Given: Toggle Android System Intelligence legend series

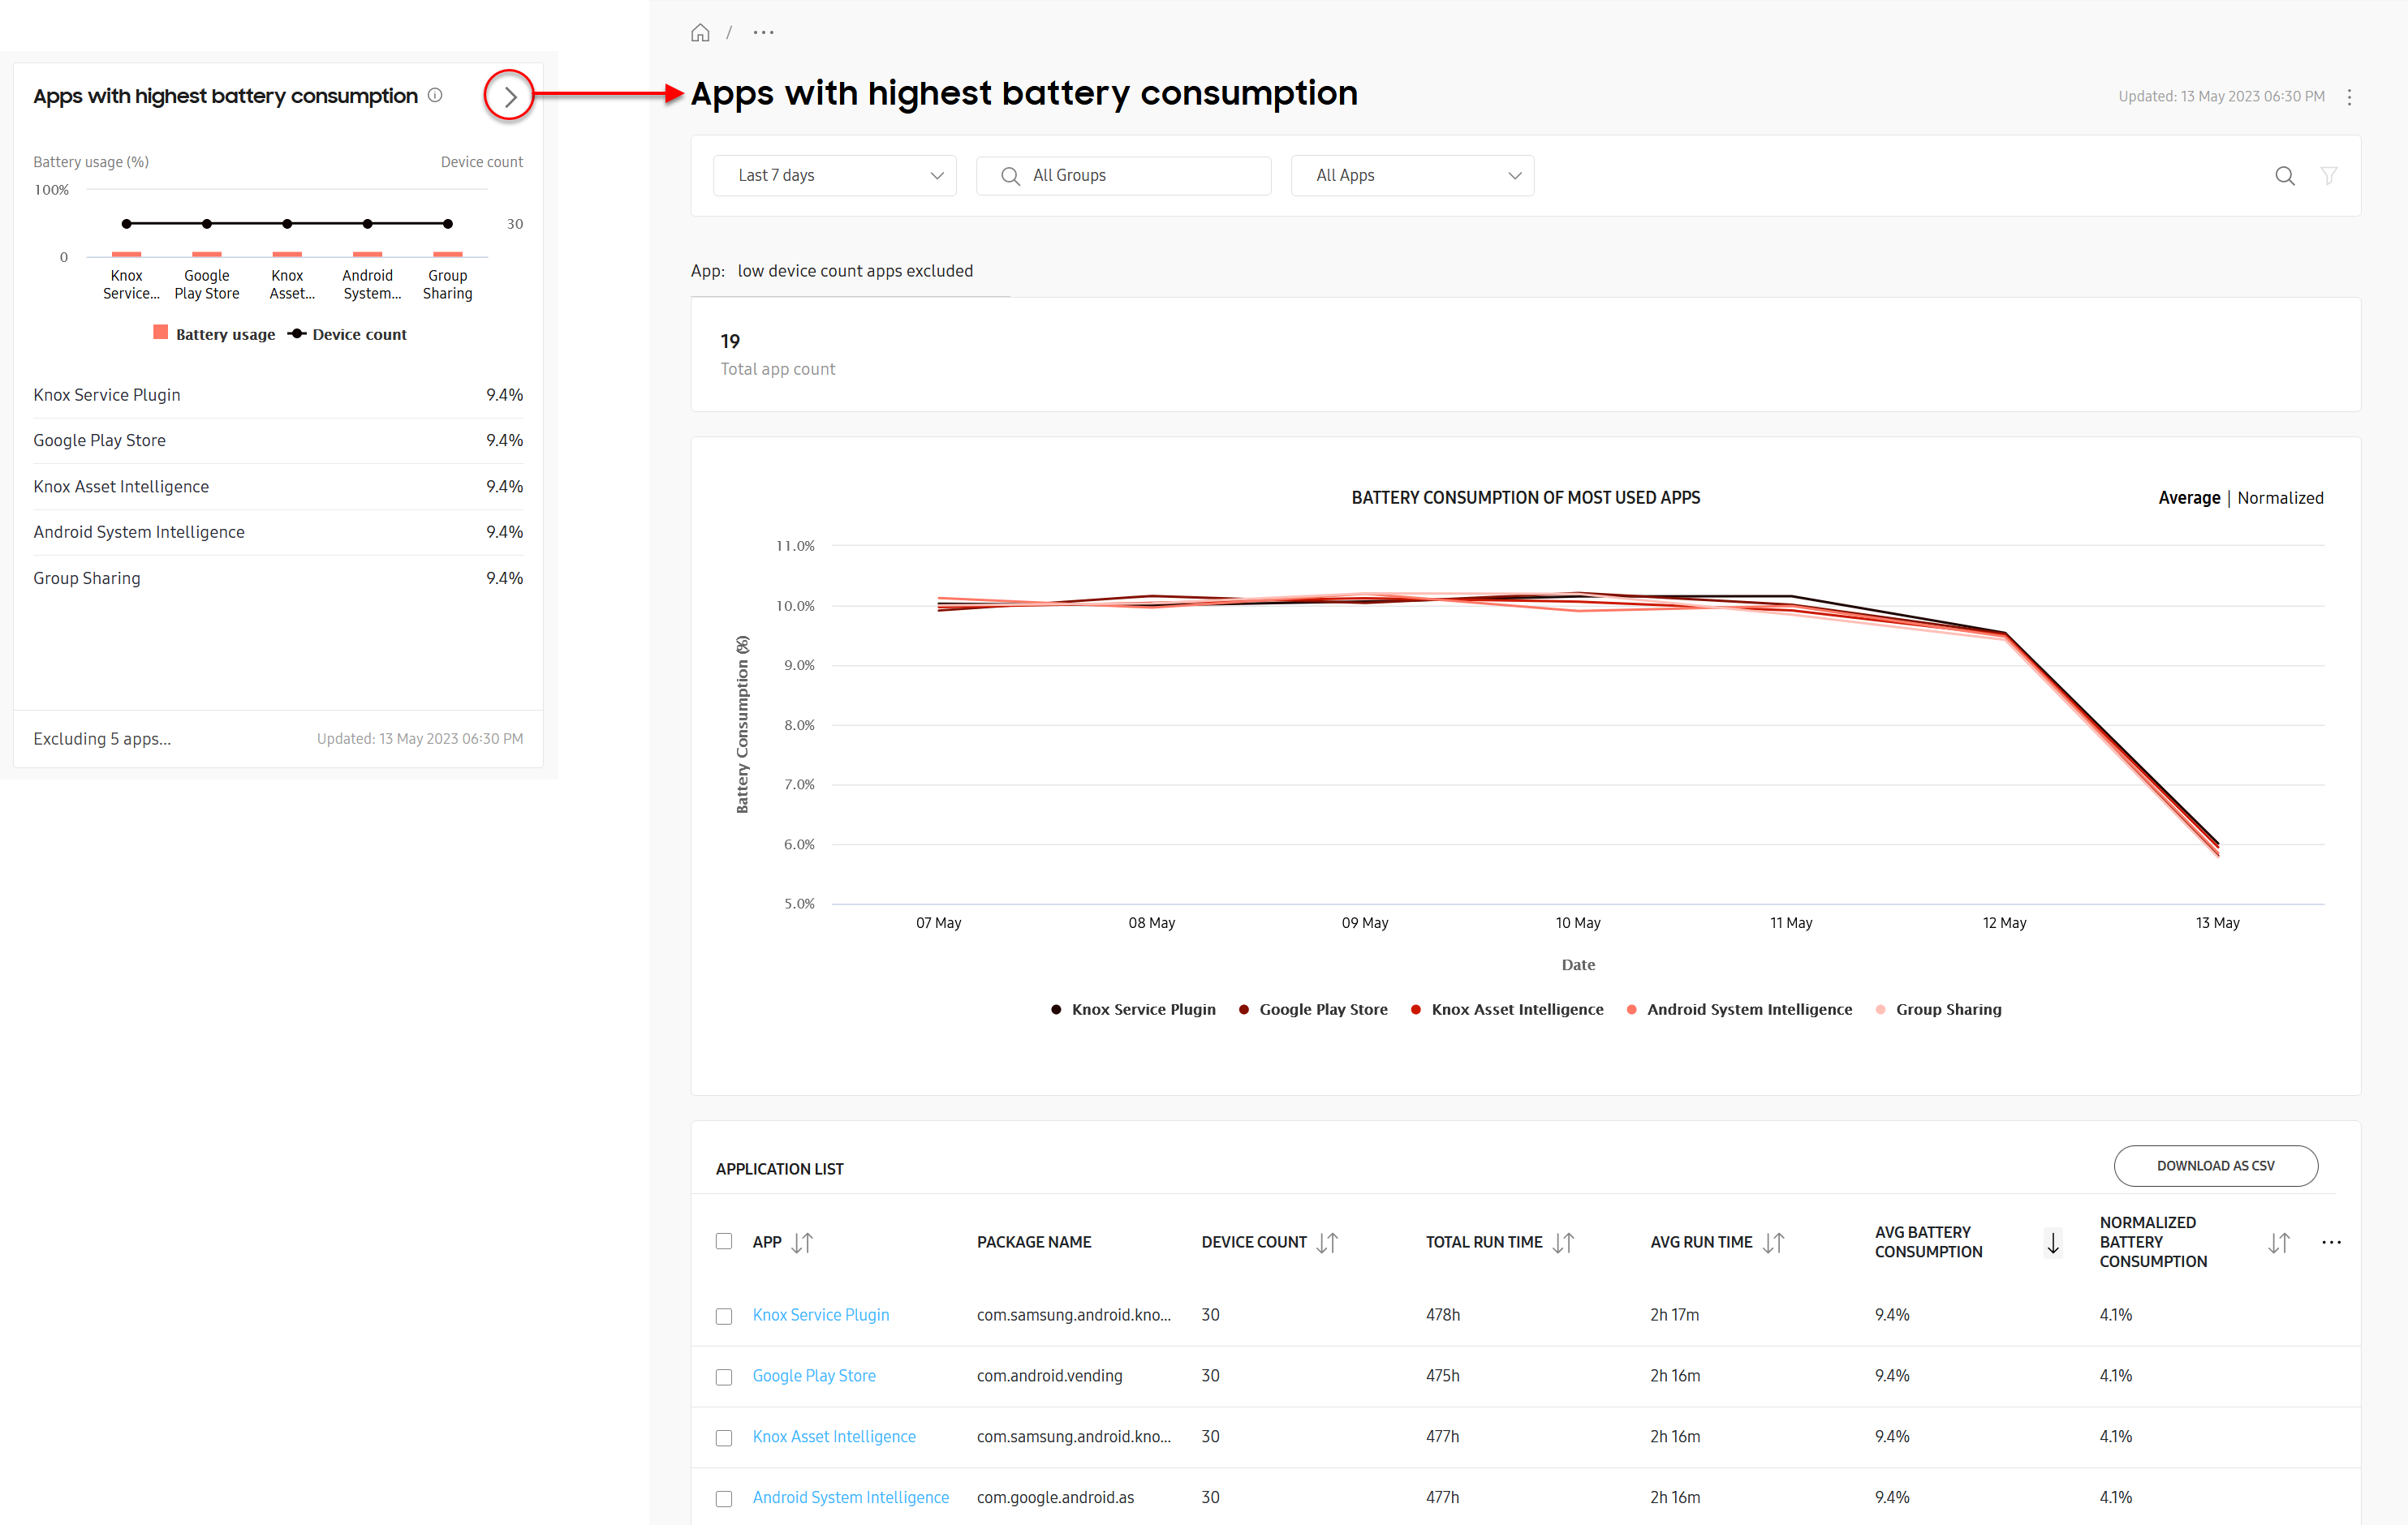Looking at the screenshot, I should coord(1739,1009).
